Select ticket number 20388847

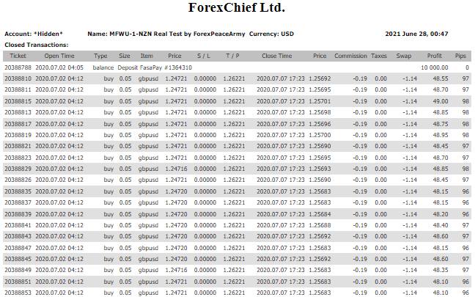[18, 248]
